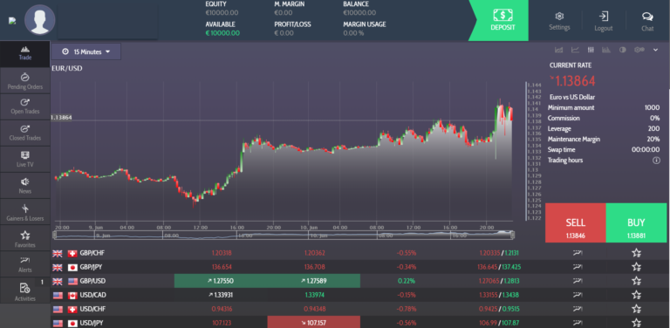Viewport: 670px width, 328px height.
Task: Open chart for GBP/USD row
Action: coord(578,281)
